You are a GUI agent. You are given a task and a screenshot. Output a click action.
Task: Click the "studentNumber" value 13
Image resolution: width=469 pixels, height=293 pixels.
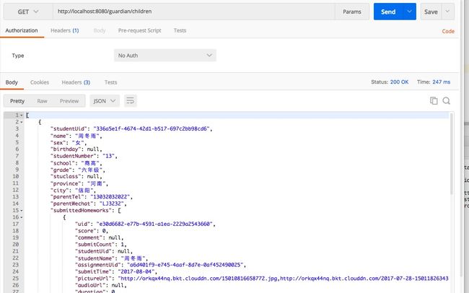(108, 156)
